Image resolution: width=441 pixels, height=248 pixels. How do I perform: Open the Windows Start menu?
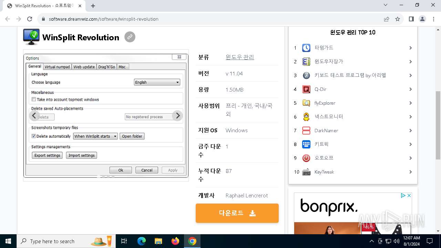pos(8,241)
